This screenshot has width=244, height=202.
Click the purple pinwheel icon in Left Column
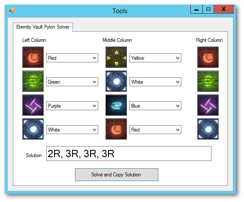click(x=33, y=105)
